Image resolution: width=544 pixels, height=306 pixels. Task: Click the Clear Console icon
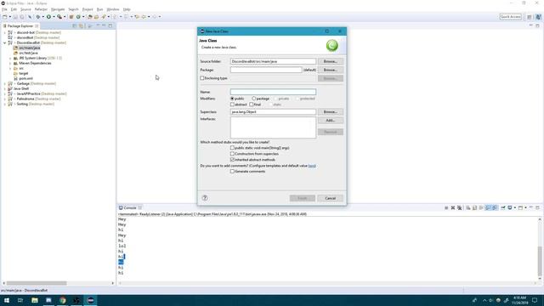(x=468, y=207)
